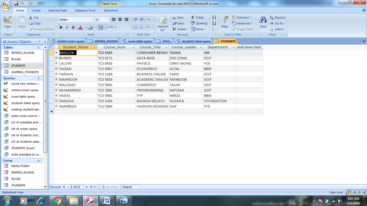Click the Fill/Back Color bucket icon
This screenshot has width=367, height=206.
pos(91,27)
